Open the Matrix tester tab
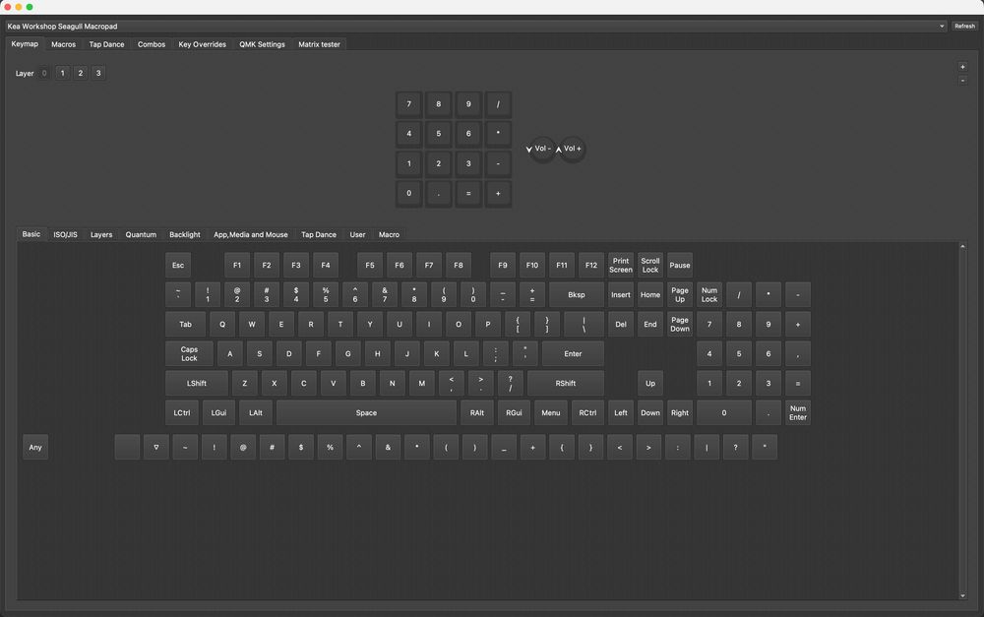Viewport: 984px width, 617px height. coord(319,44)
